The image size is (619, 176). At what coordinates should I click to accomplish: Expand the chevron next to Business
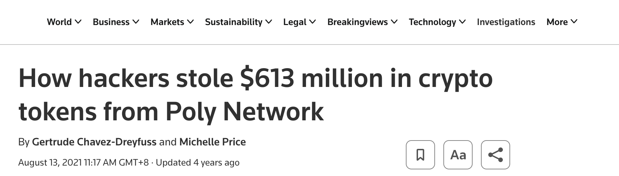pos(136,22)
